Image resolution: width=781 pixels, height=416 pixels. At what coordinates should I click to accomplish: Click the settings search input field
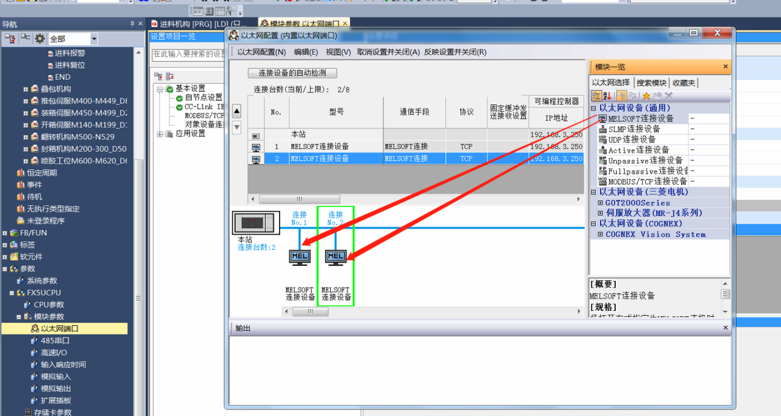tap(188, 54)
